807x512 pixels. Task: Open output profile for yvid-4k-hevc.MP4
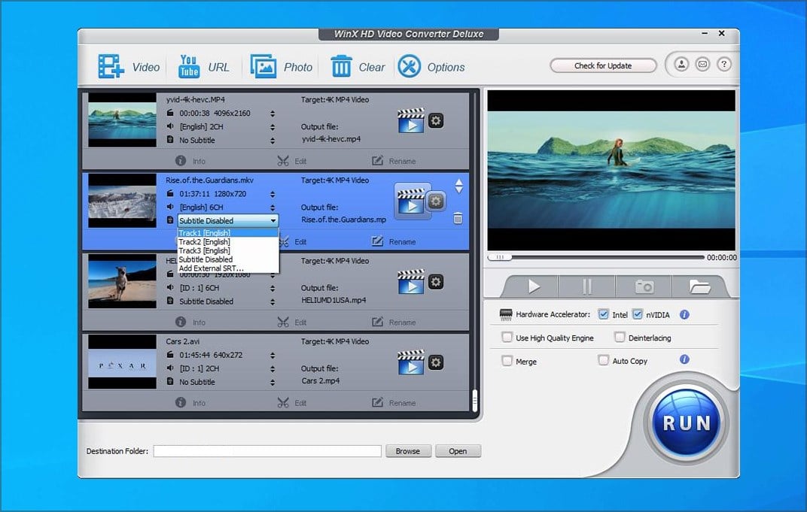411,120
